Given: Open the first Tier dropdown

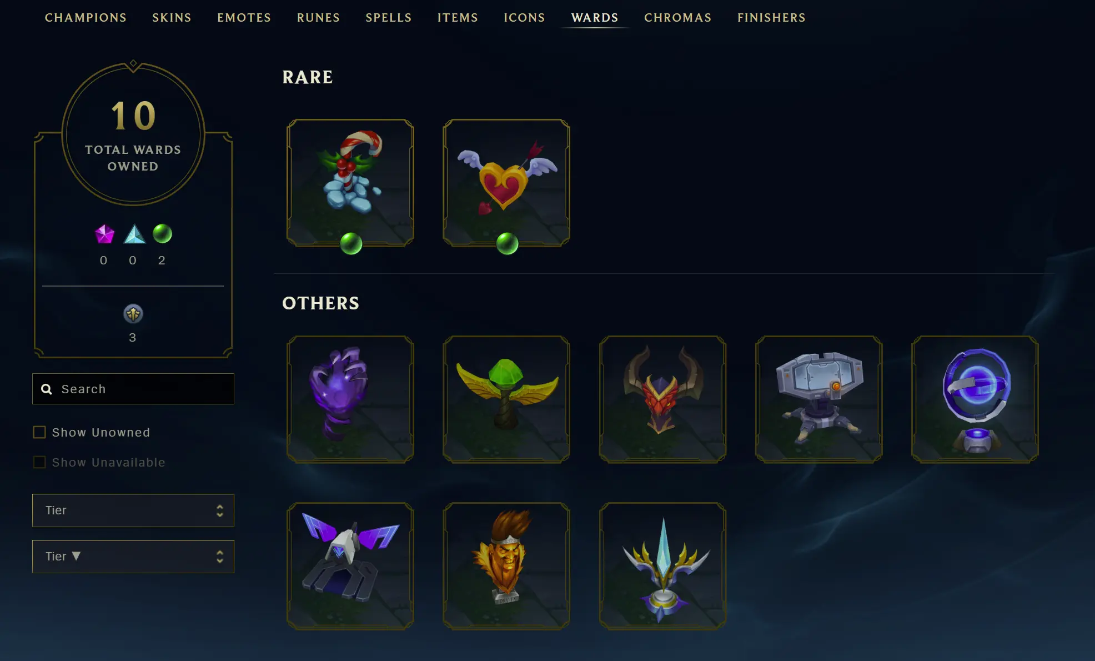Looking at the screenshot, I should click(133, 510).
